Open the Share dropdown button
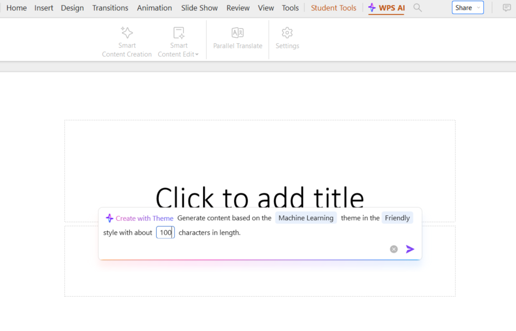This screenshot has width=516, height=331. tap(468, 8)
